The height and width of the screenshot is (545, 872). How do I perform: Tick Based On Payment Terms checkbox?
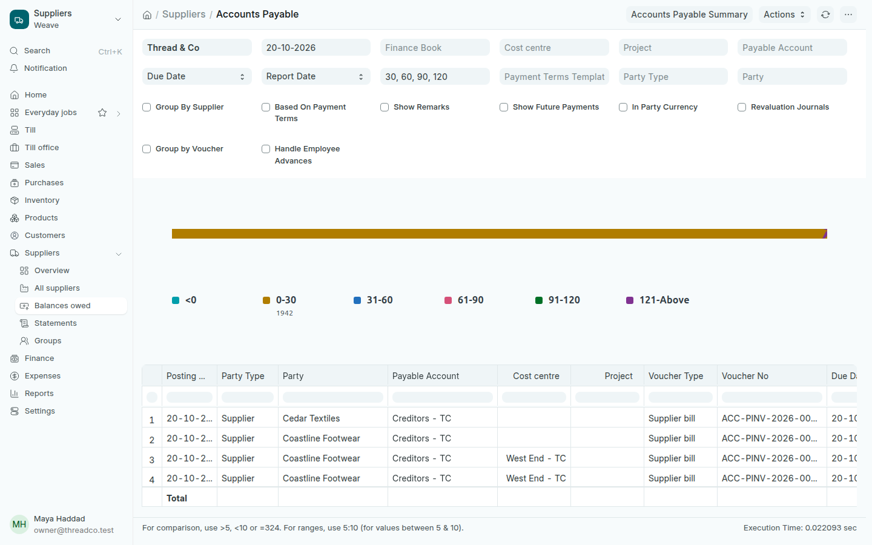coord(266,107)
